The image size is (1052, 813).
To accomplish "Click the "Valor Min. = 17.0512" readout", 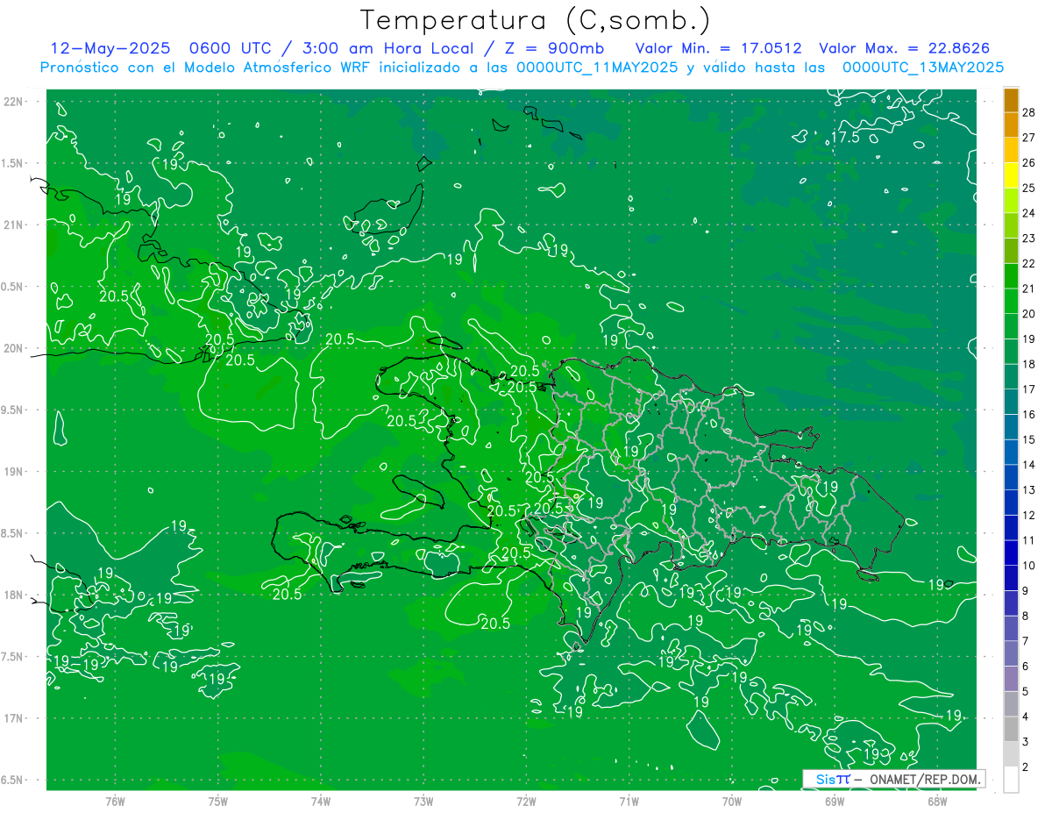I will coord(719,48).
